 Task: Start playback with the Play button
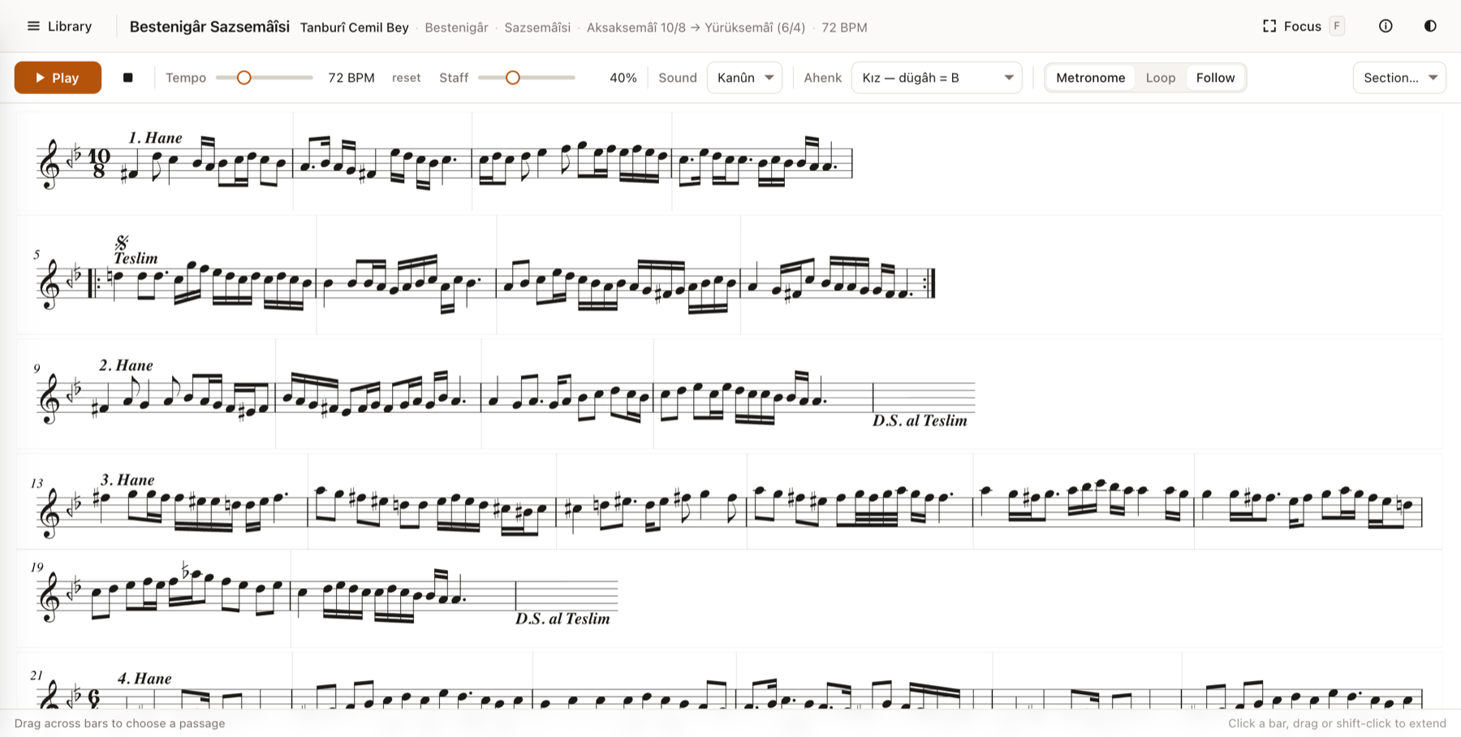click(58, 78)
